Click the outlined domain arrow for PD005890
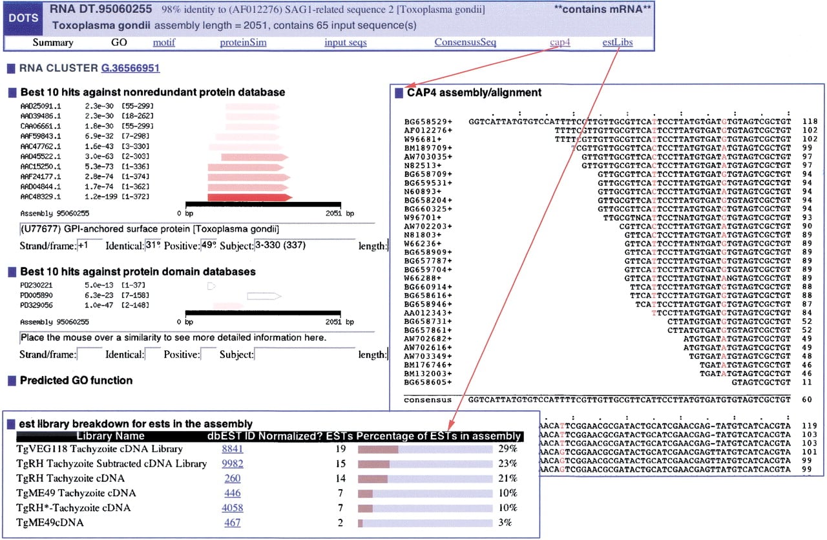This screenshot has width=827, height=540. point(264,296)
